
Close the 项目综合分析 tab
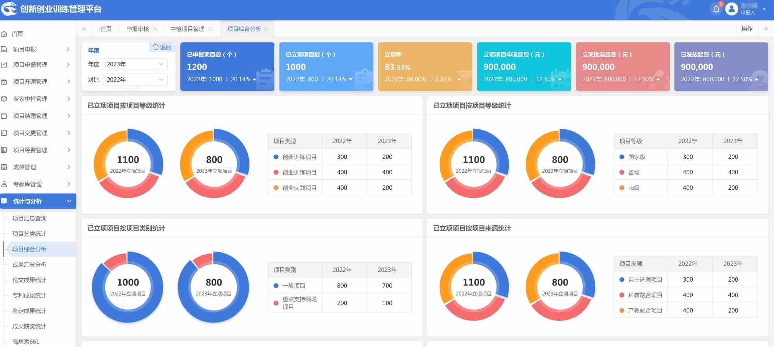(266, 29)
